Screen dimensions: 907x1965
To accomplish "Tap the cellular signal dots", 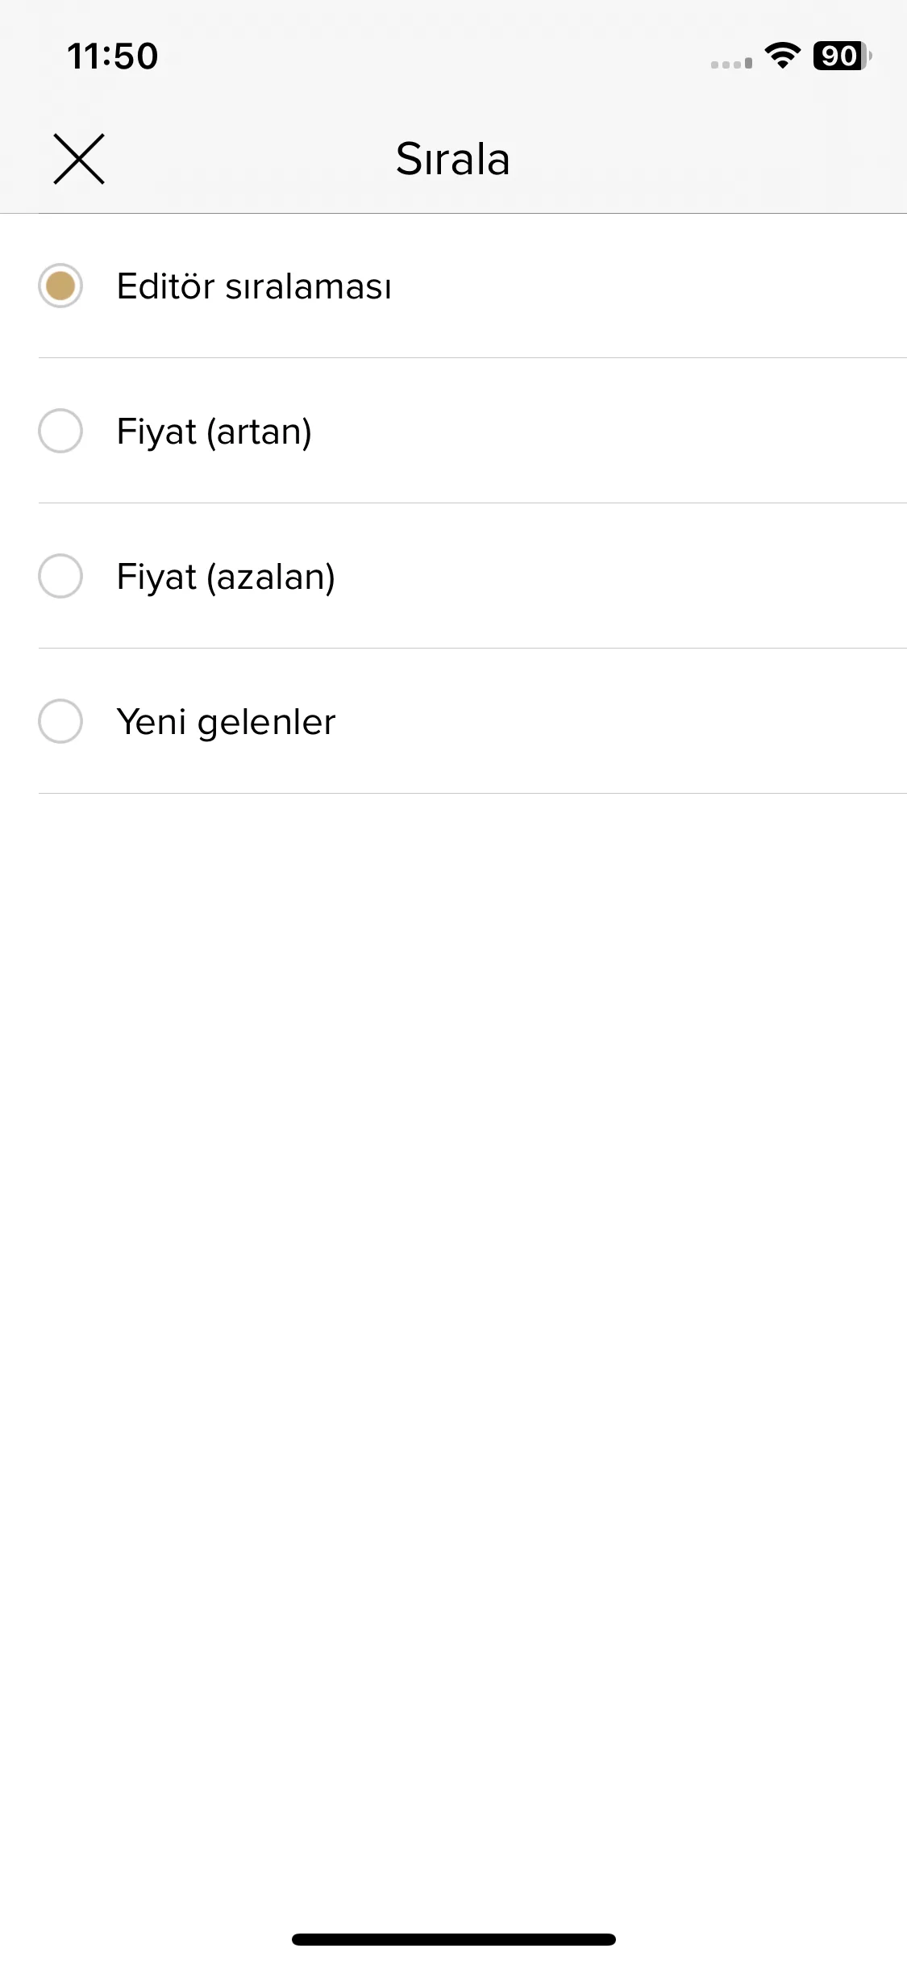I will (731, 63).
